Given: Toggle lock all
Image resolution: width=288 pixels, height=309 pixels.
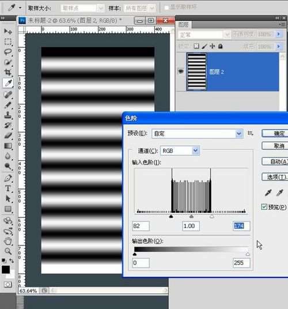Looking at the screenshot, I should coord(221,46).
